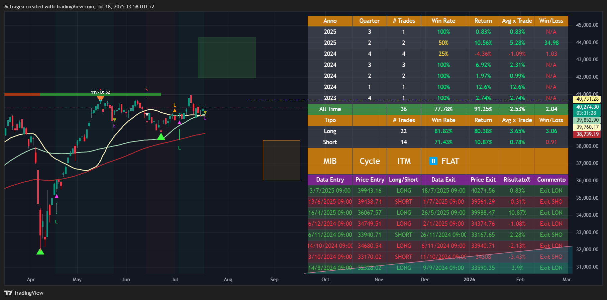Select the green projection rectangle above the price
Image resolution: width=607 pixels, height=300 pixels.
(227, 58)
